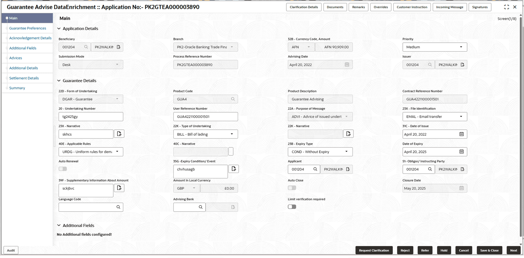Collapse the Guarantee Details section
The height and width of the screenshot is (258, 524).
[x=59, y=81]
